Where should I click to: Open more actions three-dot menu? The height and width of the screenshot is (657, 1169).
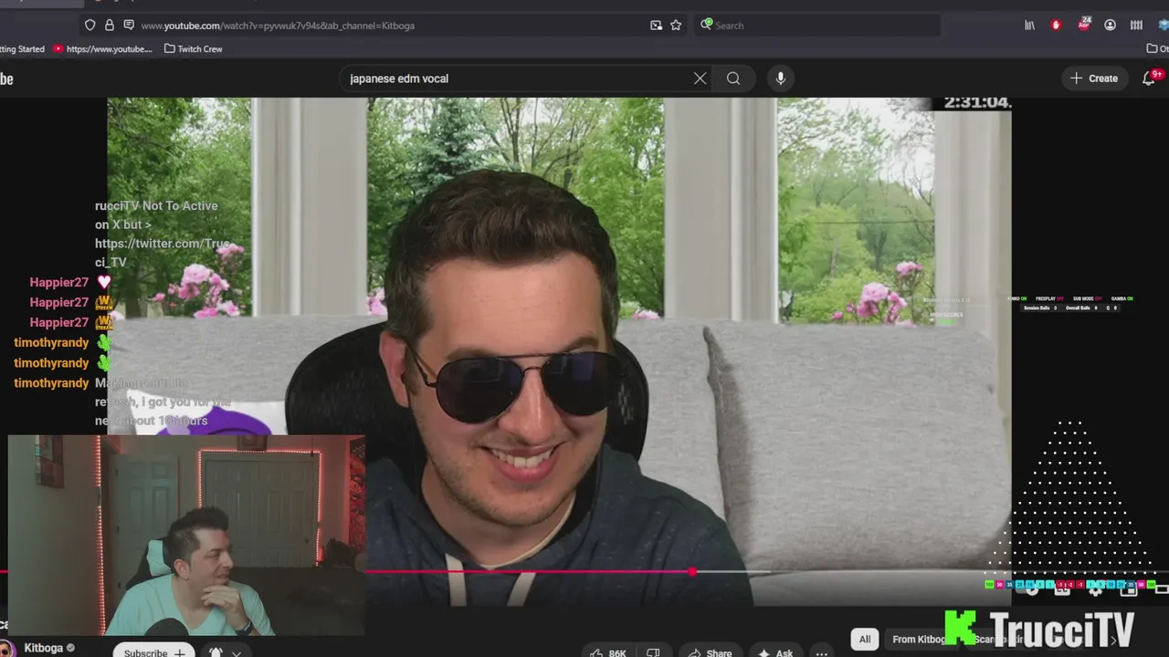coord(821,653)
